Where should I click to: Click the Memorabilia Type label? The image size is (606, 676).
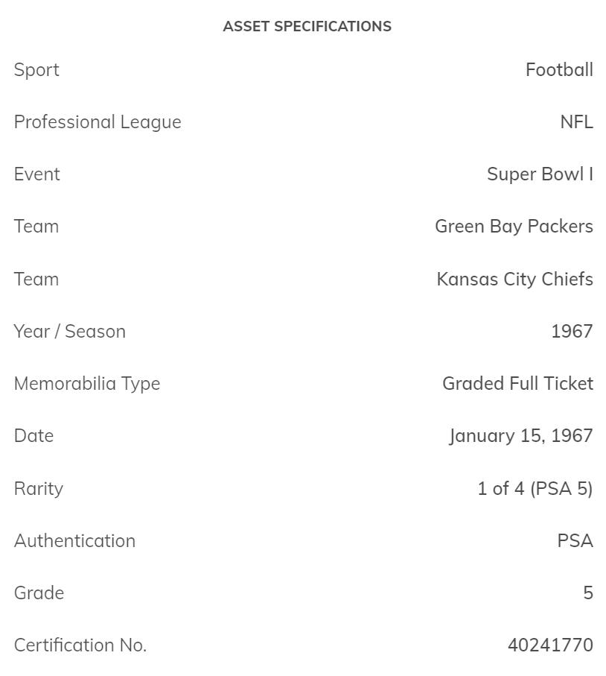pyautogui.click(x=87, y=384)
